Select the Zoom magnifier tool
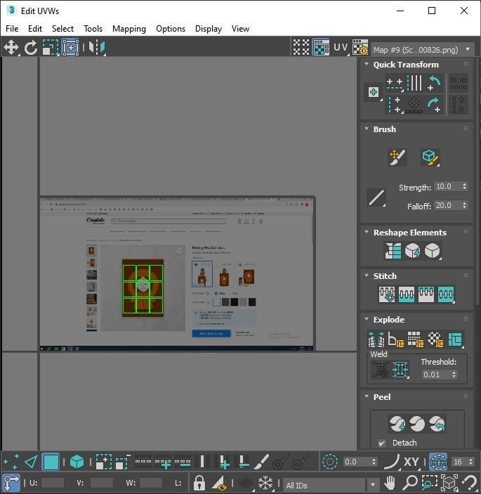Screen dimensions: 481x494 click(410, 483)
